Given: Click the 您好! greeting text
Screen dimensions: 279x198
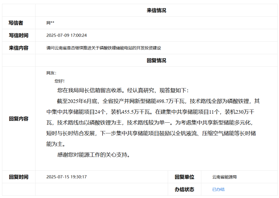Looking at the screenshot, I should [59, 81].
